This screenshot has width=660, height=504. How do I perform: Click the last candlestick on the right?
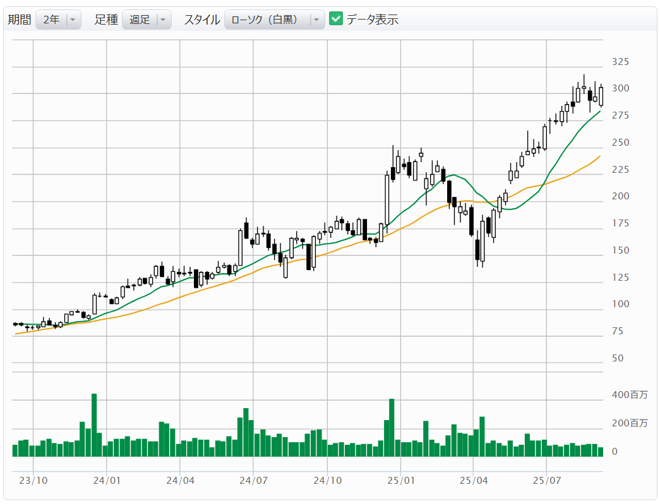click(x=601, y=96)
